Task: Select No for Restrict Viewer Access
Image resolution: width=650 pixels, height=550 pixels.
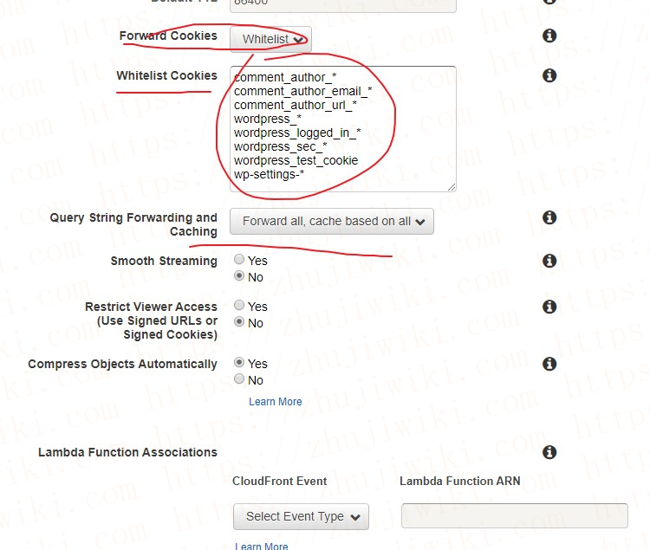Action: 239,321
